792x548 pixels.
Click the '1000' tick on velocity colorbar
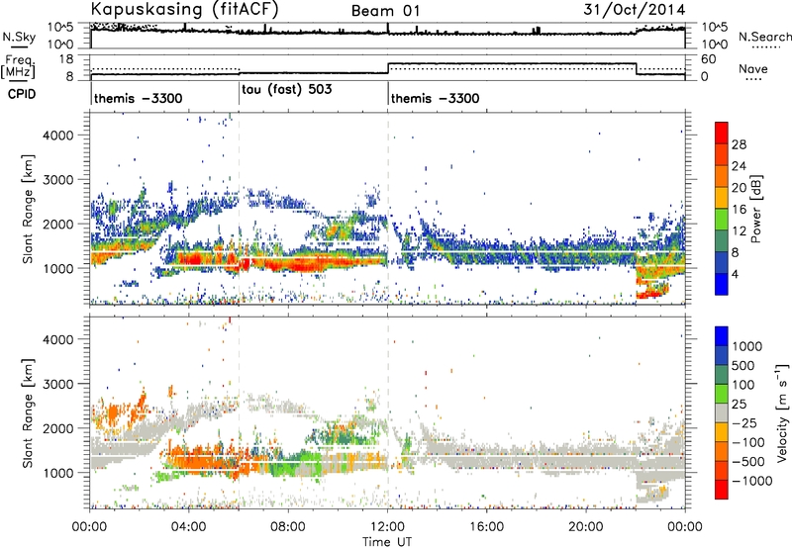coord(747,346)
